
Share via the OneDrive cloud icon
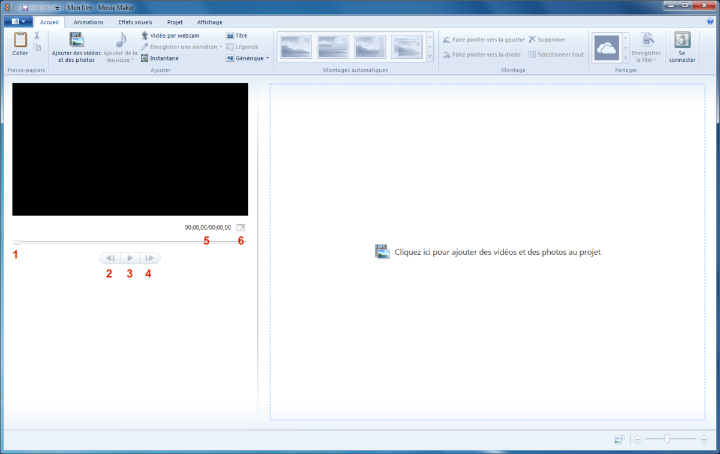tap(606, 48)
